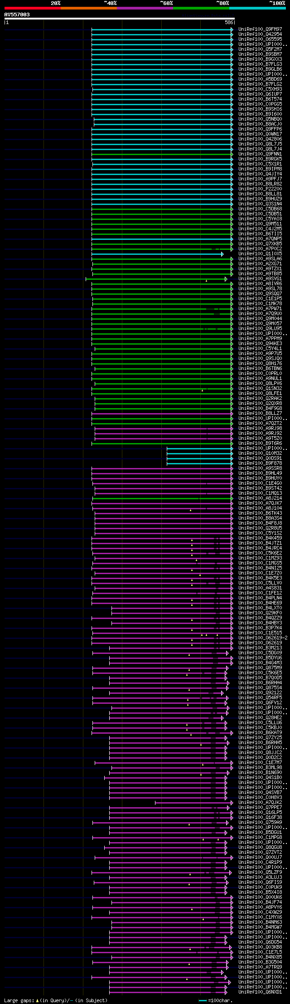Screen dimensions: 290x1004
Task: Select hit label UniRef100_B9GXX3
Action: click(260, 59)
